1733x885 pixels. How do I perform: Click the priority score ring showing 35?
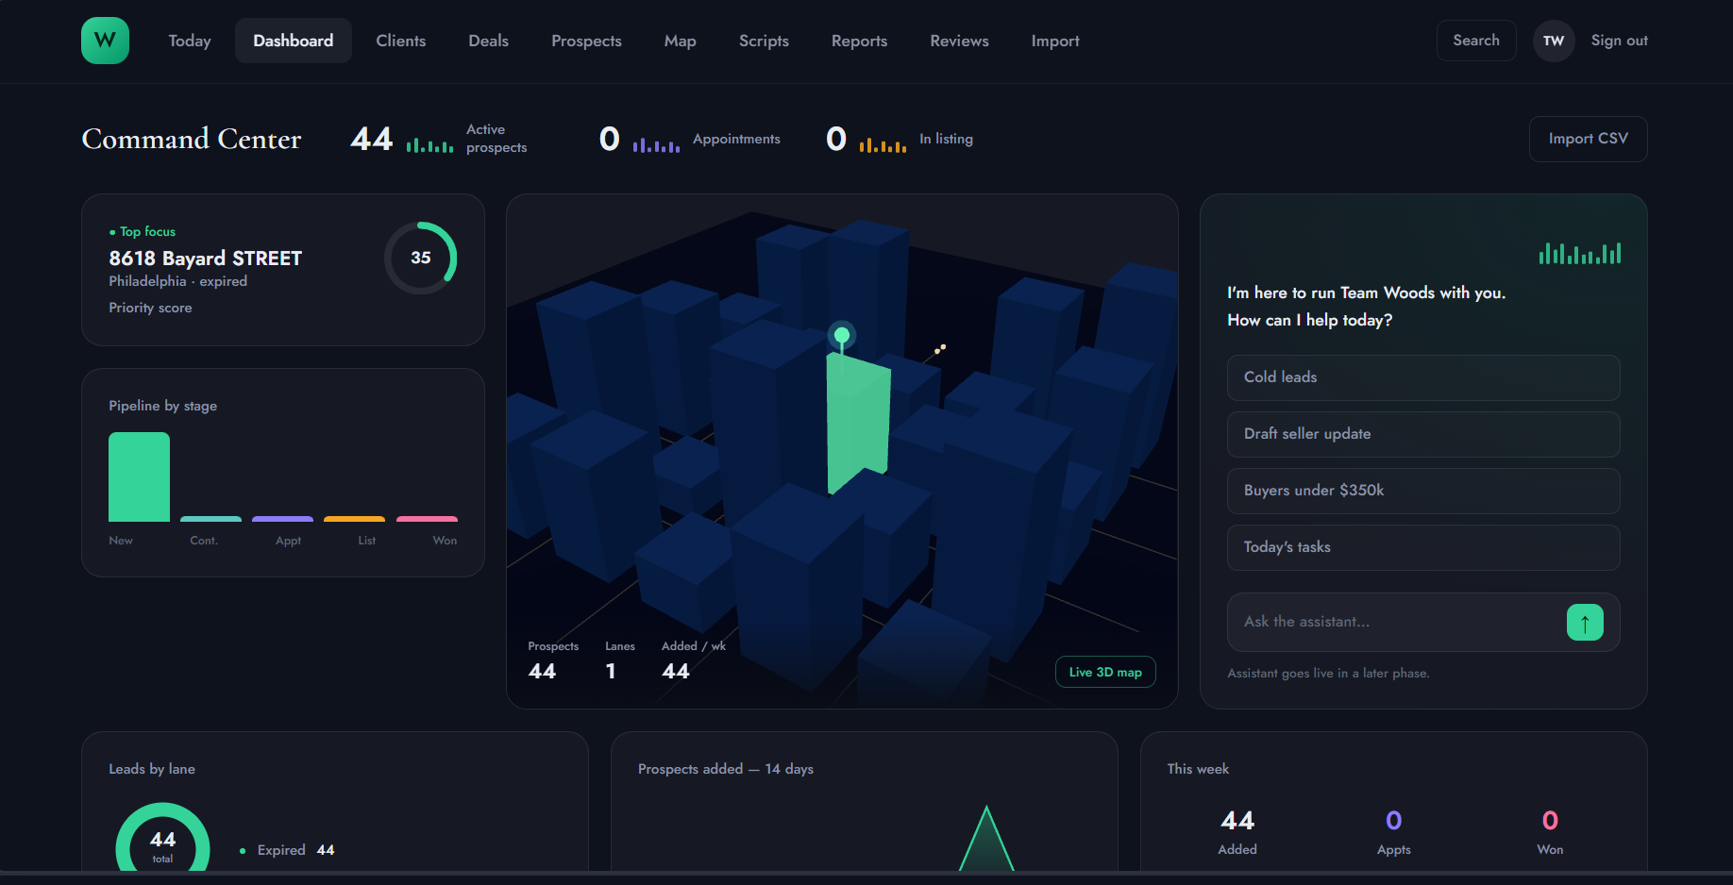click(421, 258)
